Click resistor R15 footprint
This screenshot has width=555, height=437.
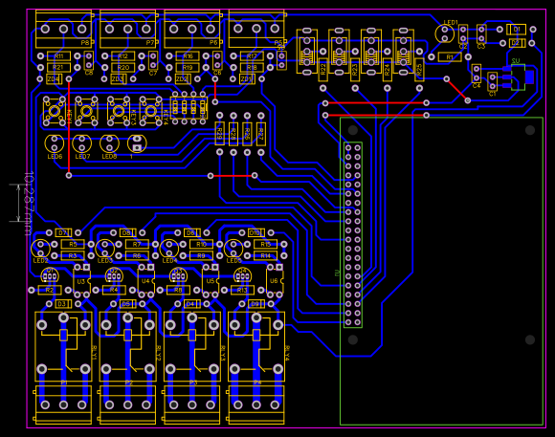coord(265,245)
